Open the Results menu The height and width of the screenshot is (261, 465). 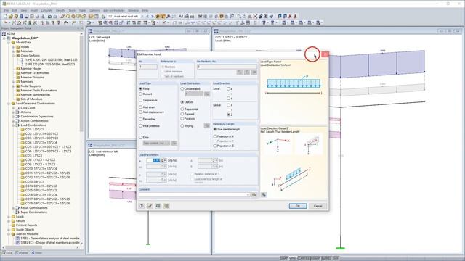tap(60, 10)
